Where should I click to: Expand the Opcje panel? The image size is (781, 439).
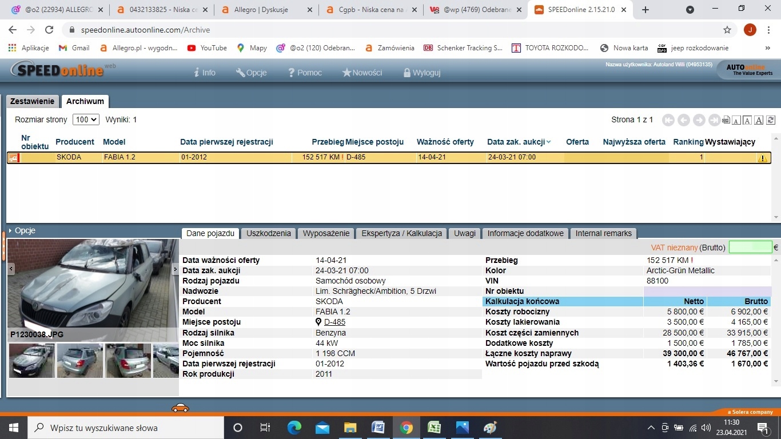pos(22,231)
